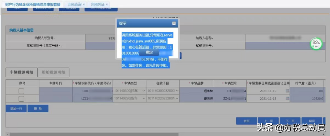Click the 0.0 displacement value

coord(321,91)
